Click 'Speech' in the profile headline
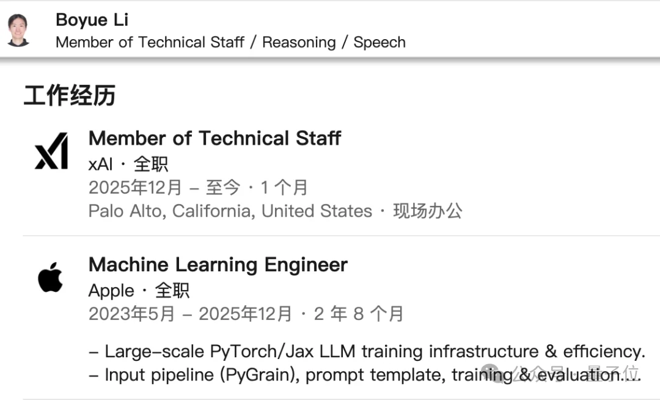Image resolution: width=660 pixels, height=400 pixels. tap(380, 42)
